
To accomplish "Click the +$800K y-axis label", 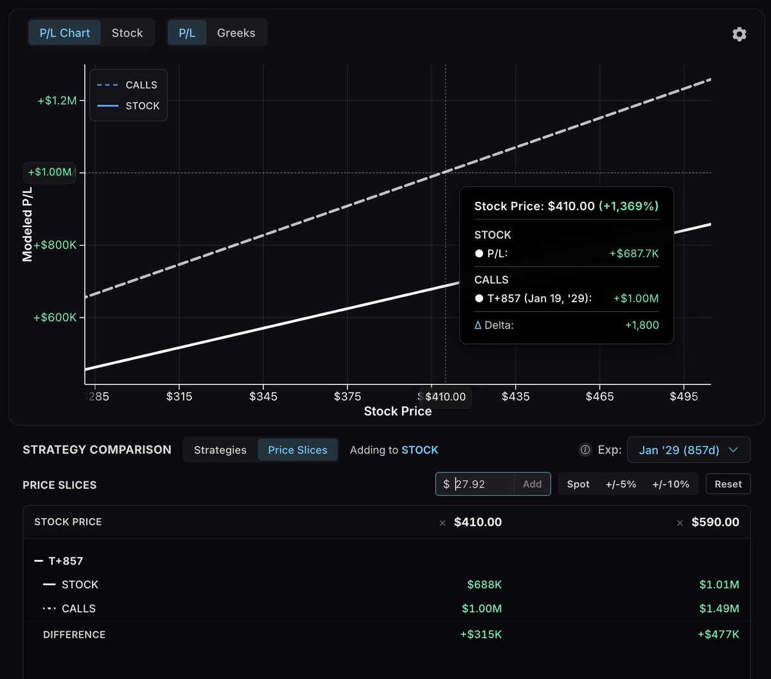I will click(55, 245).
